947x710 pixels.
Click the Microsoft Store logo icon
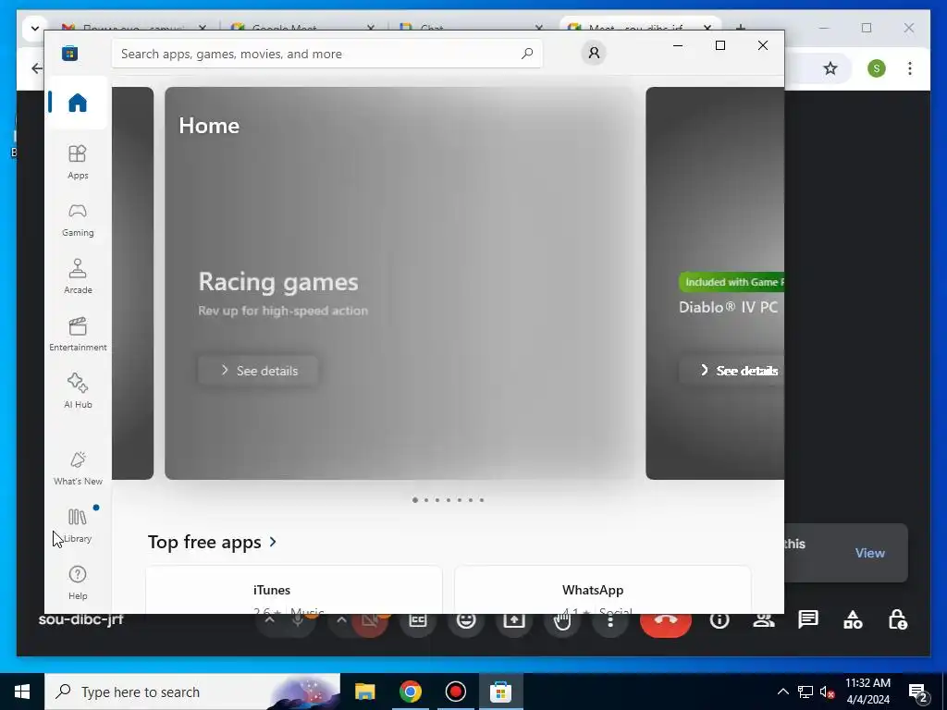(x=69, y=53)
